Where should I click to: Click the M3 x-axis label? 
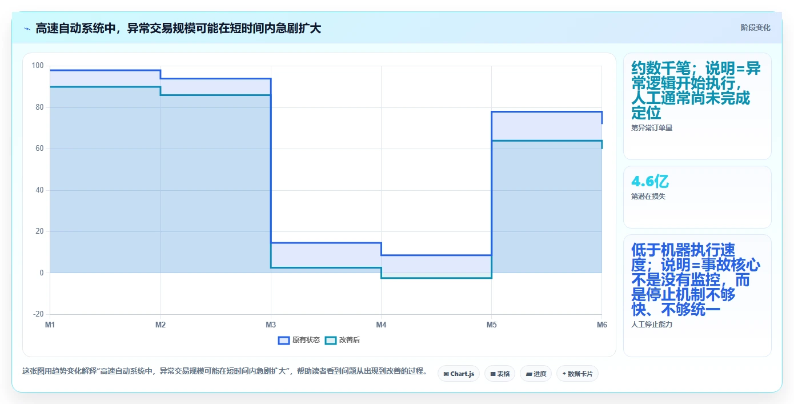(x=271, y=325)
